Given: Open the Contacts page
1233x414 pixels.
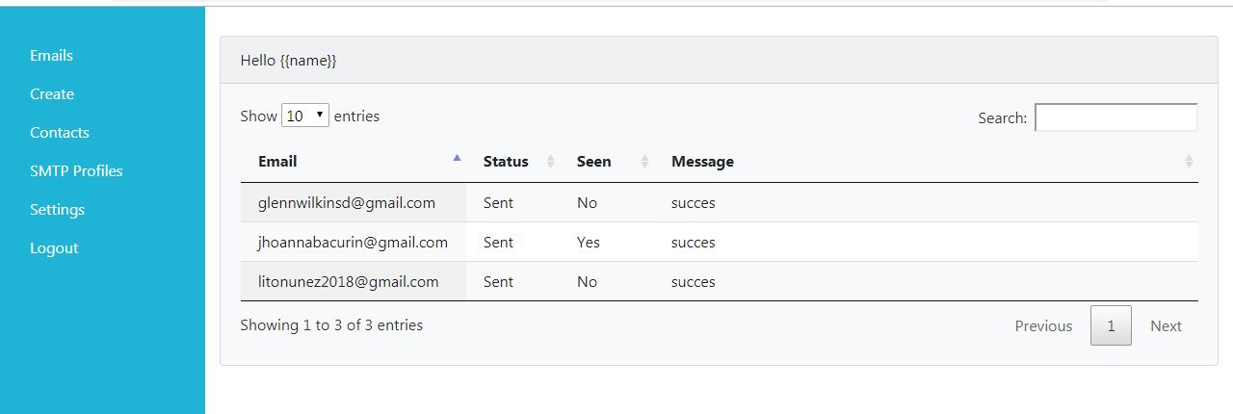Looking at the screenshot, I should (60, 133).
